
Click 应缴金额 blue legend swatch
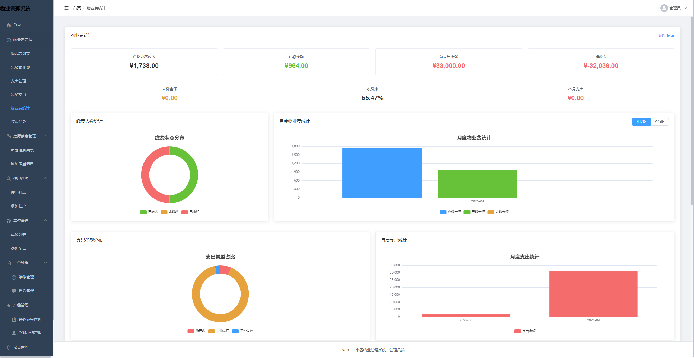443,212
